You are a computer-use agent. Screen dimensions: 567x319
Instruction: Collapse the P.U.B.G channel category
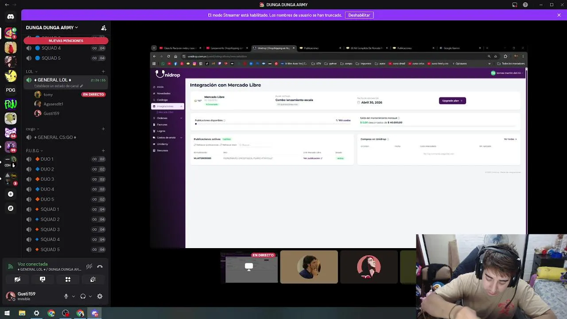(x=35, y=151)
